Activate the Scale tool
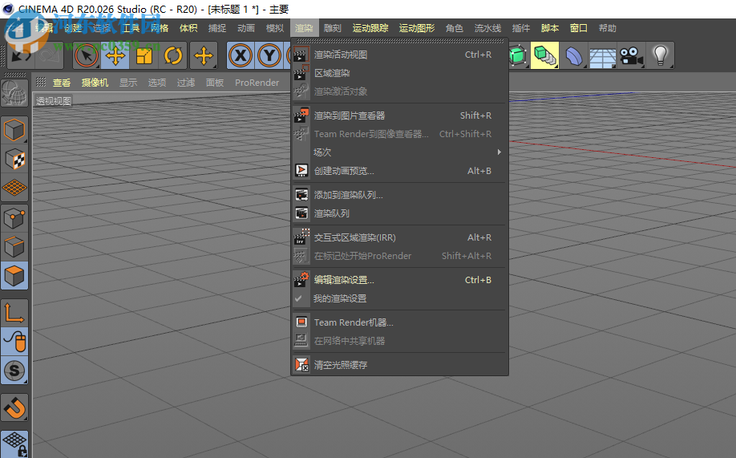This screenshot has height=458, width=736. pyautogui.click(x=144, y=56)
